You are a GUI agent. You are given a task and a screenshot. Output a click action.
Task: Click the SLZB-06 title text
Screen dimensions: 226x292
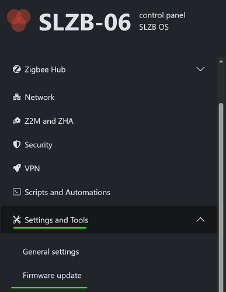(x=85, y=22)
